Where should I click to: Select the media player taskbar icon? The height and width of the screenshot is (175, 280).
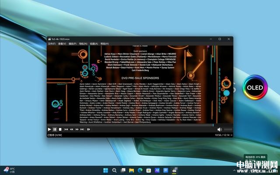[175, 170]
